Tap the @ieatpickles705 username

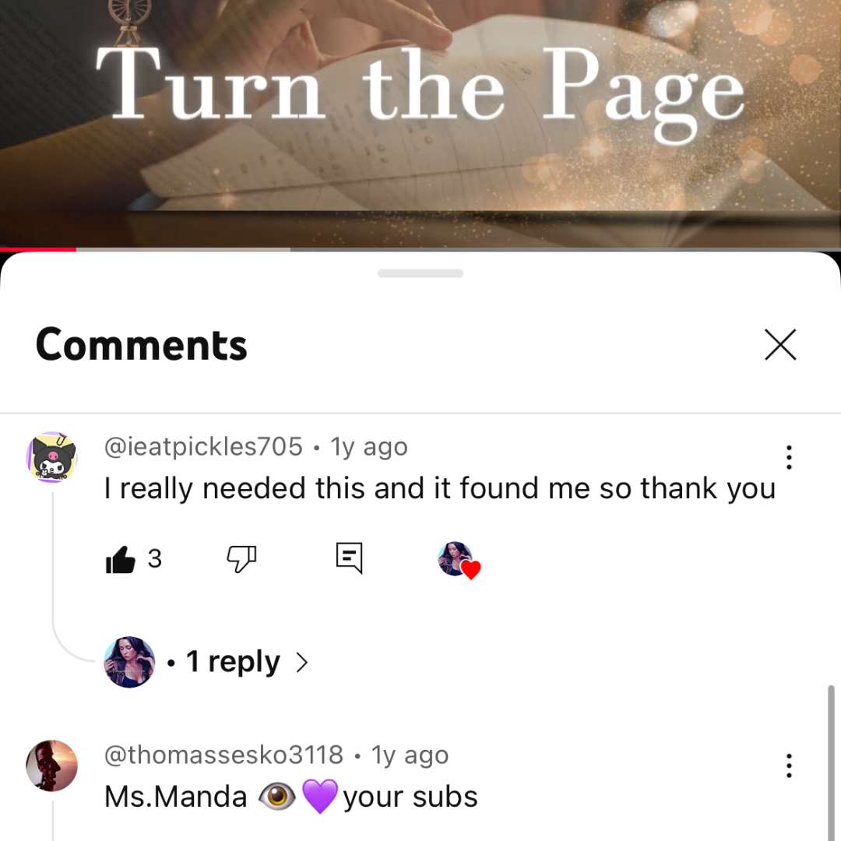tap(203, 447)
